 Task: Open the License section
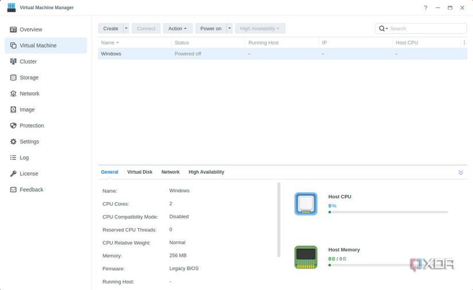(x=46, y=173)
